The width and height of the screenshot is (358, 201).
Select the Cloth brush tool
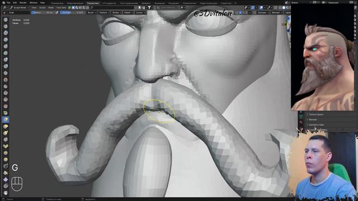click(6, 179)
